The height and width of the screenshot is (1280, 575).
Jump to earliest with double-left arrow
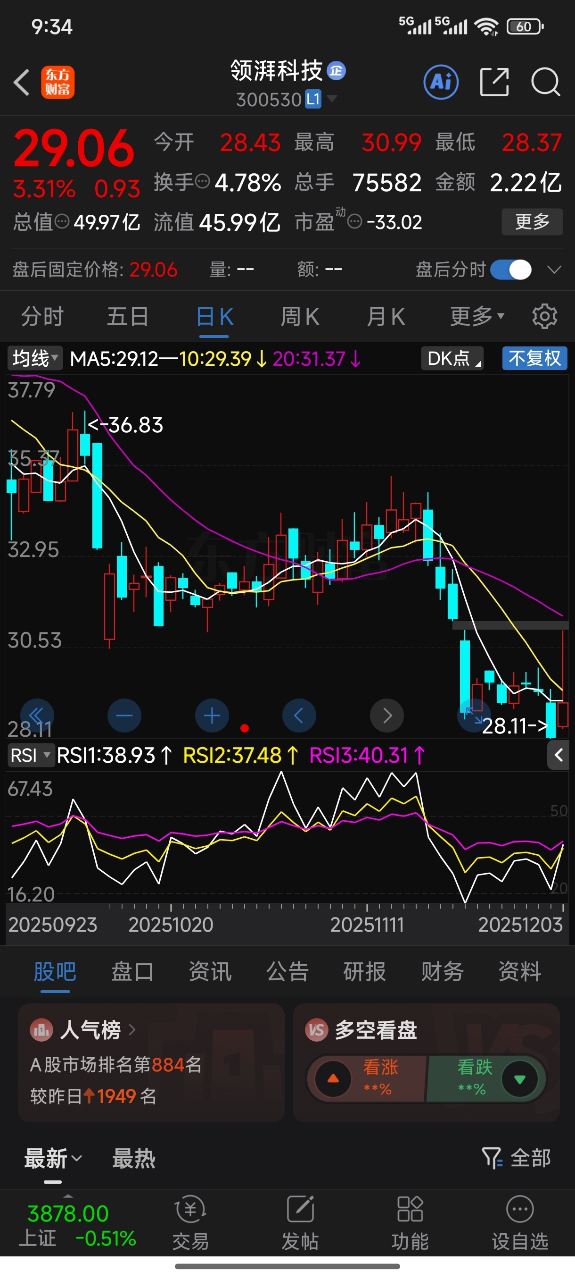(37, 716)
